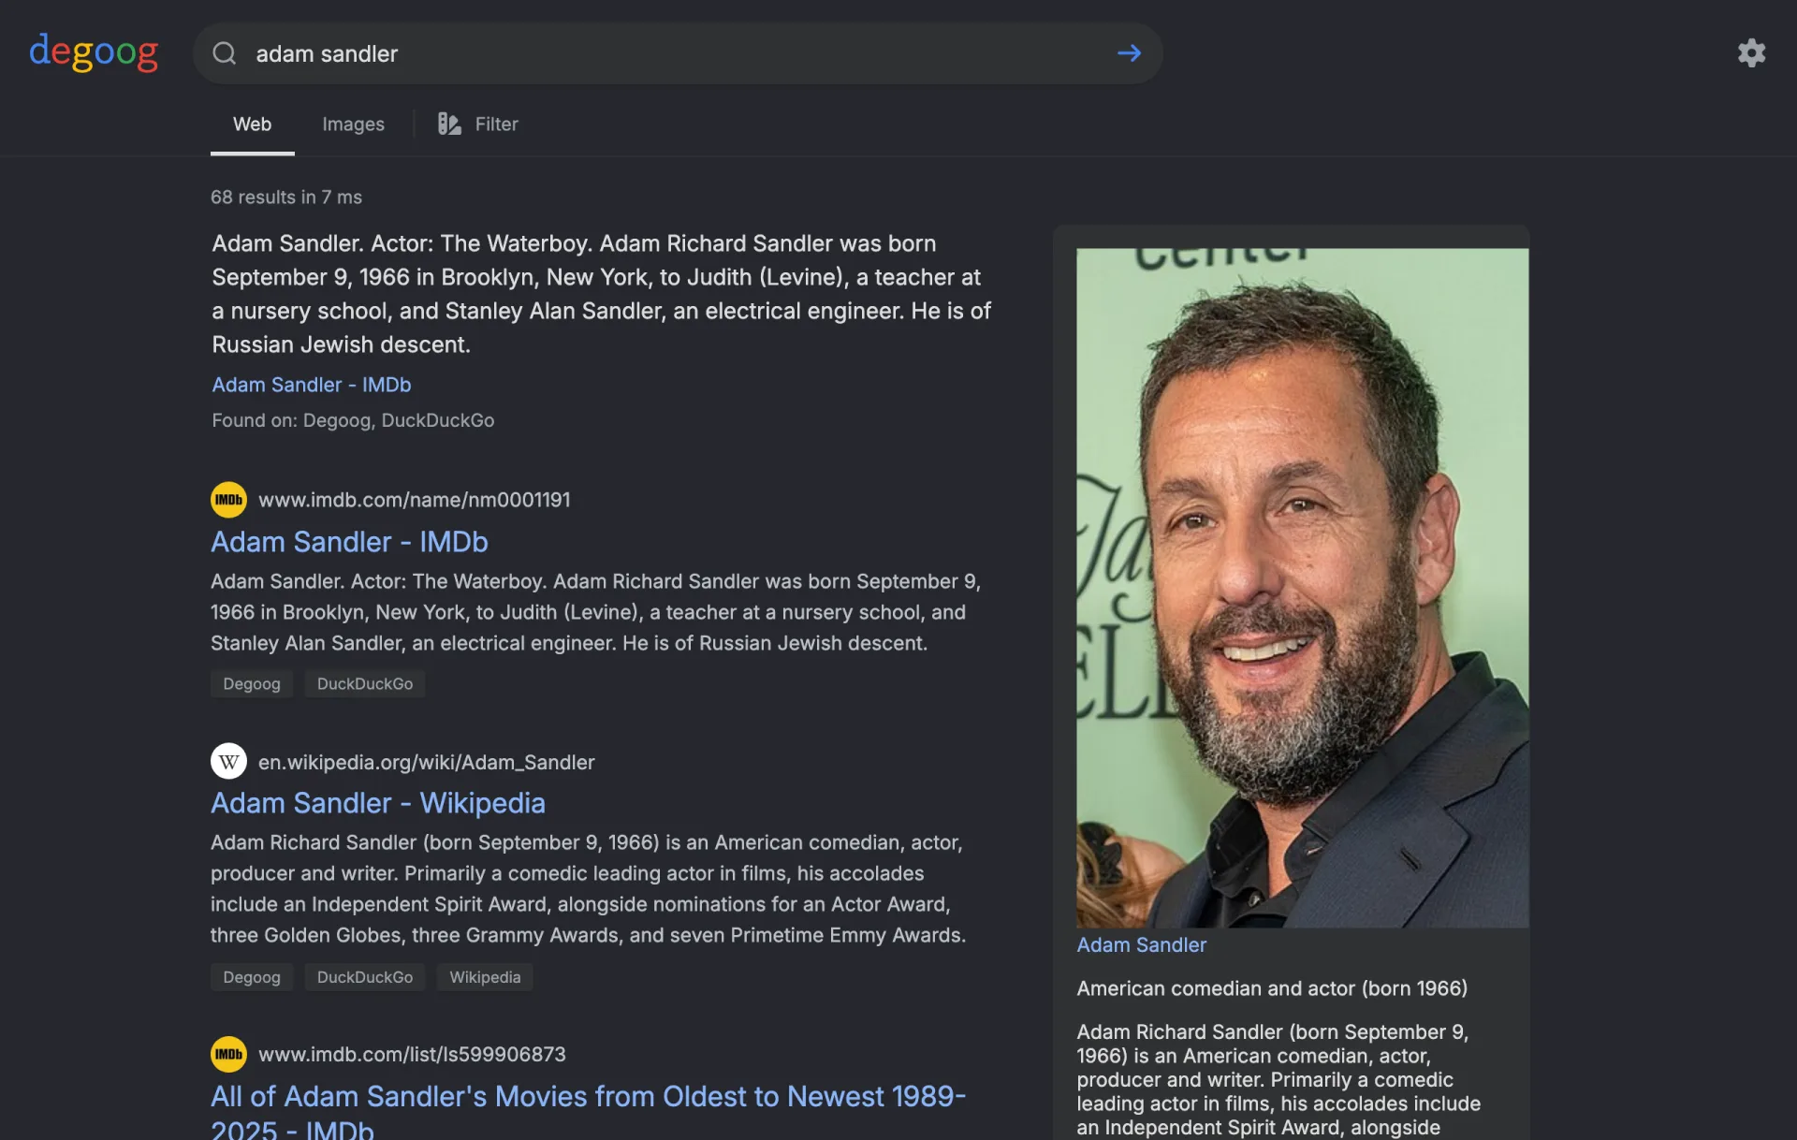The height and width of the screenshot is (1140, 1797).
Task: Submit search with the blue arrow
Action: pos(1129,53)
